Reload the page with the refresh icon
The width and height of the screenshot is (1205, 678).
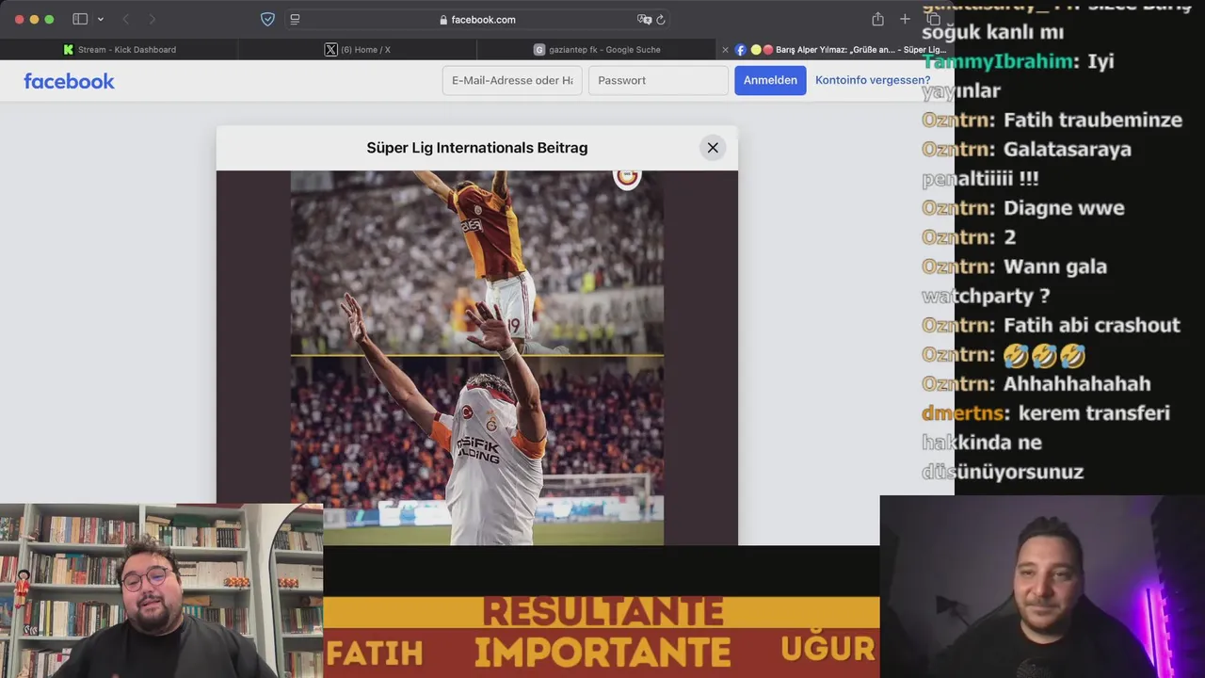[661, 19]
